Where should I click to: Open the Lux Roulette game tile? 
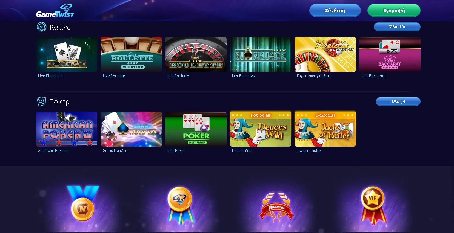[x=196, y=54]
